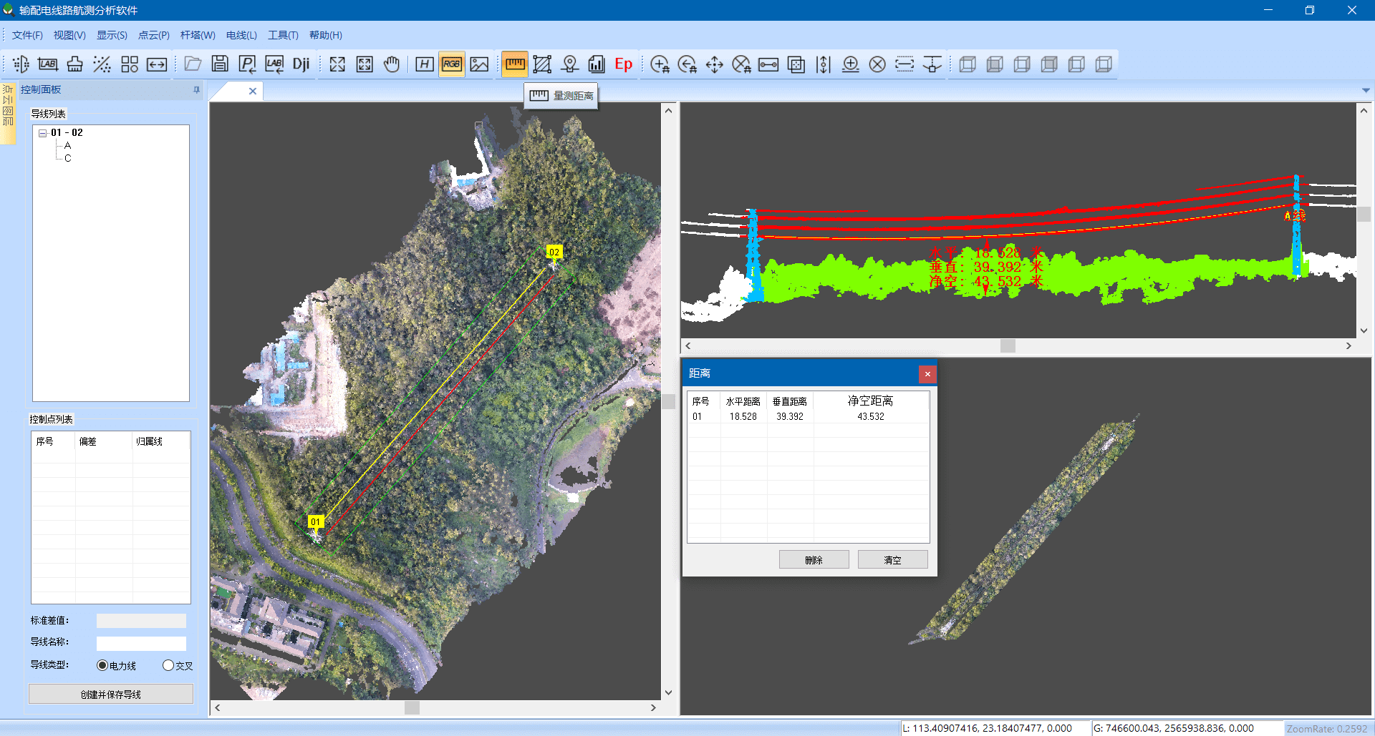Click the statistics chart toolbar icon
Viewport: 1375px width, 736px height.
click(x=597, y=64)
